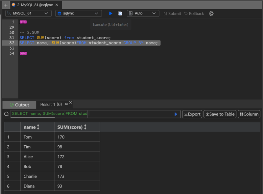
Task: Open the sqlynx database dropdown
Action: click(79, 13)
